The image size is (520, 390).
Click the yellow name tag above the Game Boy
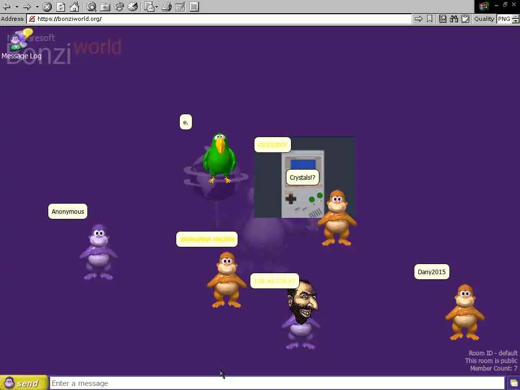pos(273,145)
